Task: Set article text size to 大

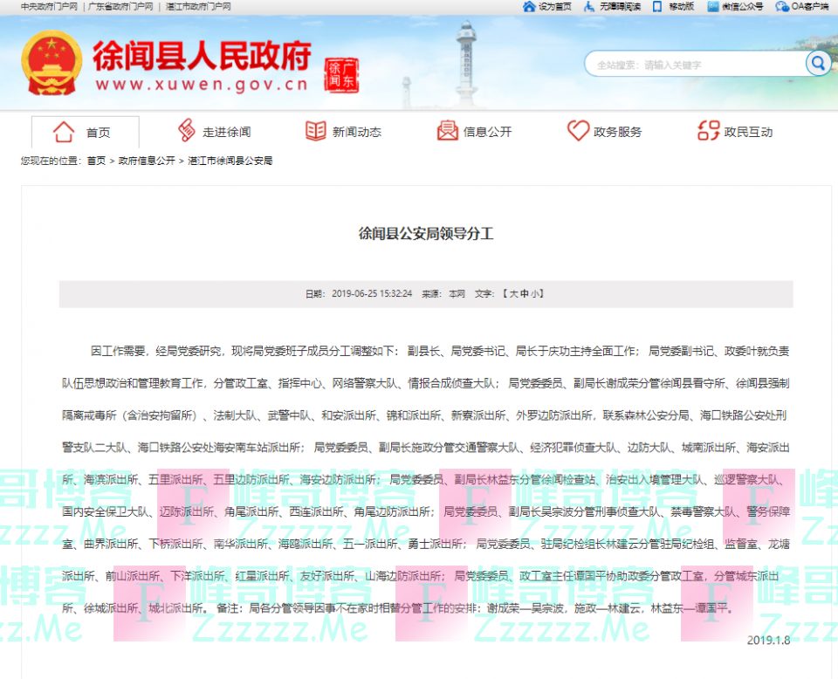Action: pyautogui.click(x=513, y=294)
